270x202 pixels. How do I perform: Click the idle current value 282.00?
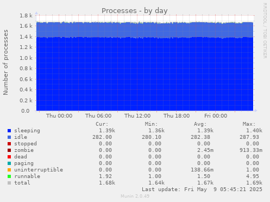102,137
